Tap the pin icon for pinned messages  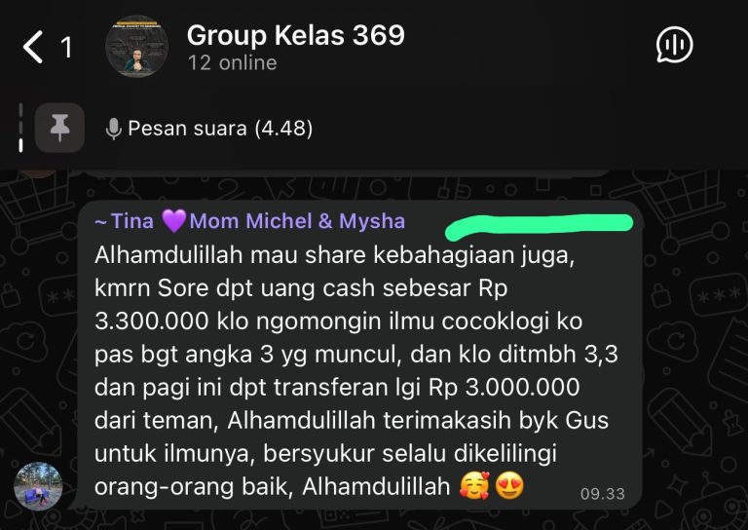59,128
